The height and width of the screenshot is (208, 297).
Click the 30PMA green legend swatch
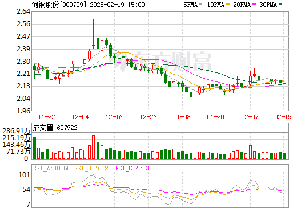point(280,5)
